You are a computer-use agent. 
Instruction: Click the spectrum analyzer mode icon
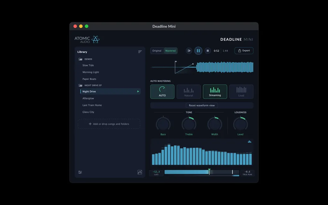(249, 142)
